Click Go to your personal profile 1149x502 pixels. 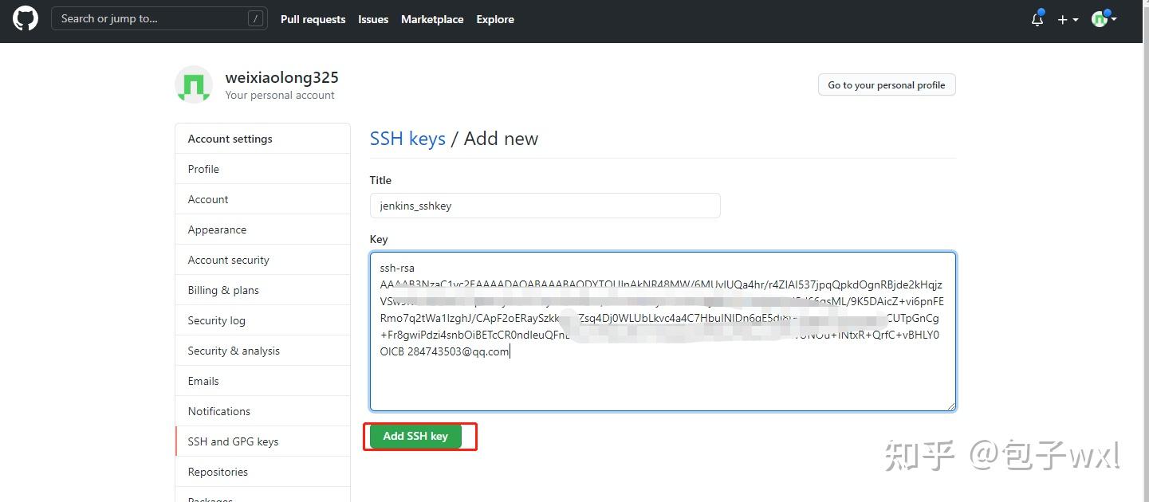tap(886, 84)
